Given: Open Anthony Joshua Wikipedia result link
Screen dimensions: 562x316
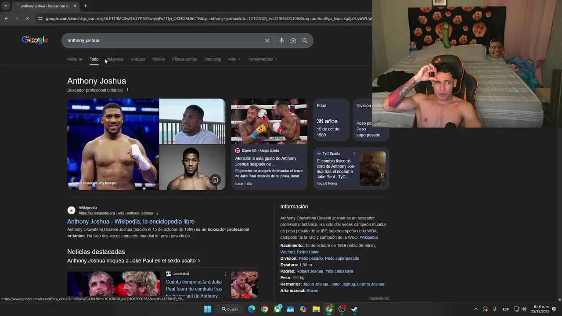Looking at the screenshot, I should [x=131, y=222].
